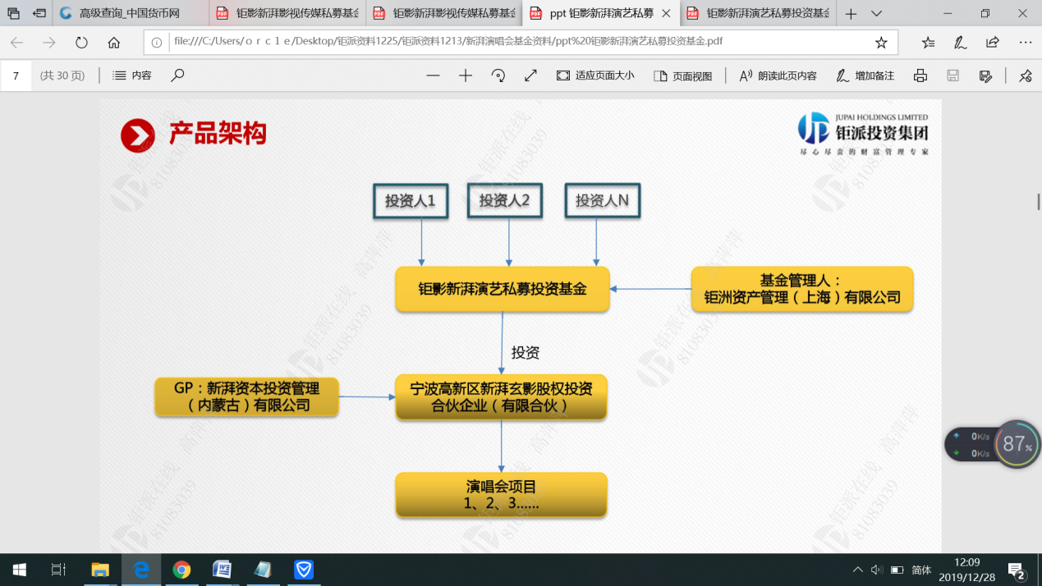Click the 投资人N box

pyautogui.click(x=603, y=200)
